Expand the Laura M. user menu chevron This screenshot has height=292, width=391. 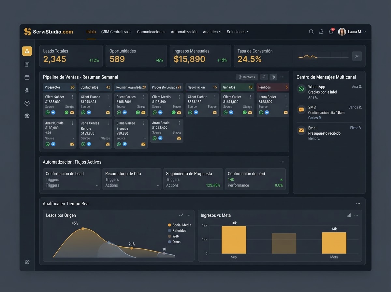click(364, 32)
